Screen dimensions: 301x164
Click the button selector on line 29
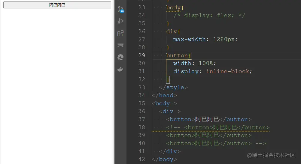tap(177, 55)
